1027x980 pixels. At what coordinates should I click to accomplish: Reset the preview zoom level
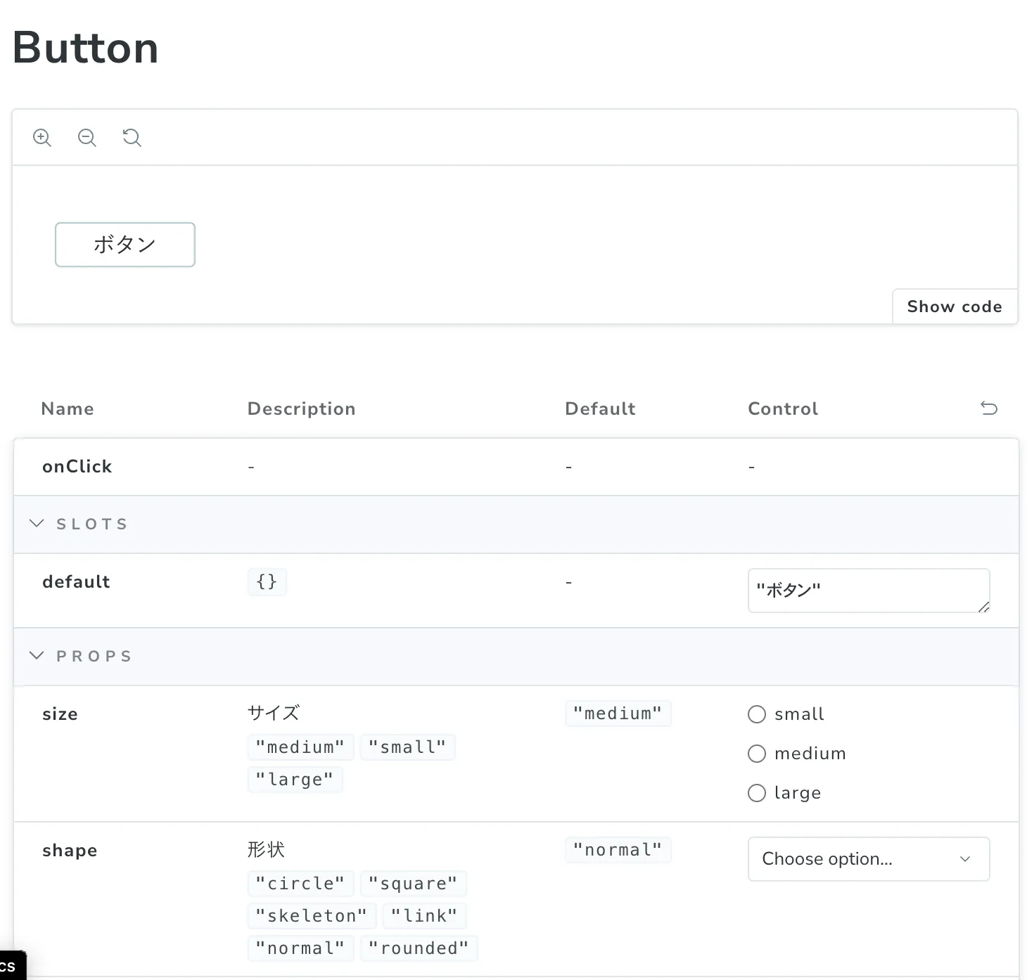coord(132,138)
